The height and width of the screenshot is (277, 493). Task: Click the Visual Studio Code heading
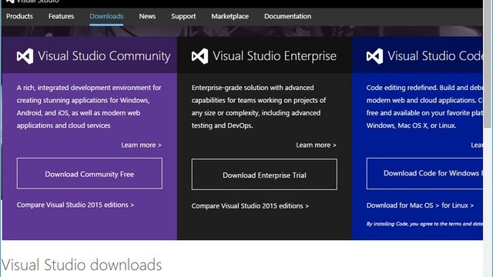point(435,56)
